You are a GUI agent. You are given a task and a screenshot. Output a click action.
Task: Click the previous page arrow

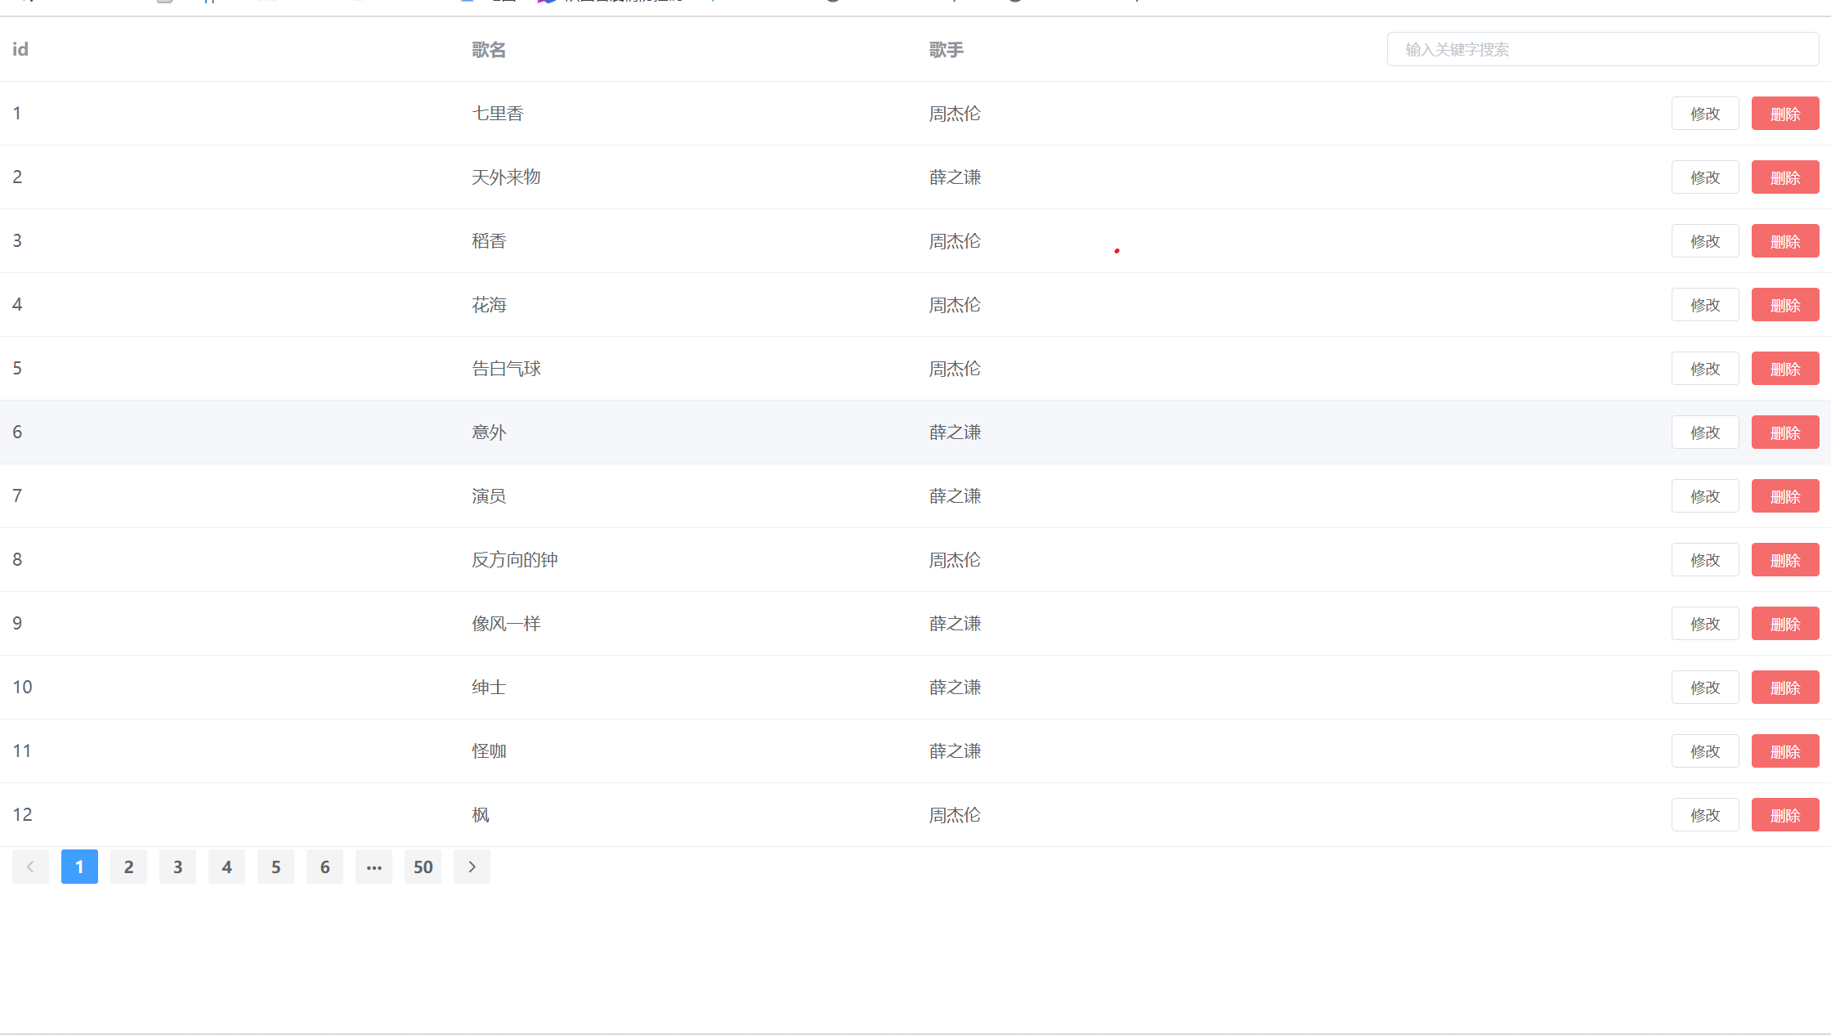30,867
